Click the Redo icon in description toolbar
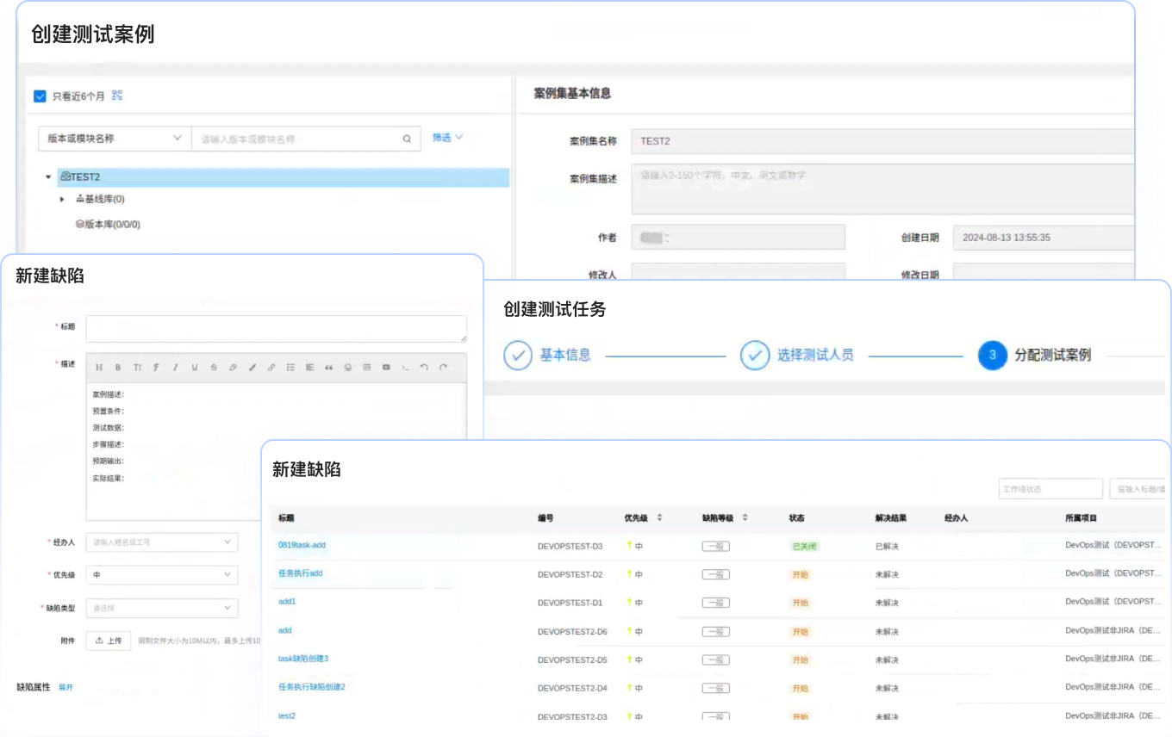This screenshot has width=1172, height=737. pos(444,368)
